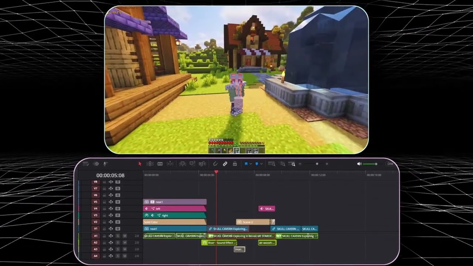Click the red playhead marker on ruler
The height and width of the screenshot is (266, 473).
[x=216, y=172]
